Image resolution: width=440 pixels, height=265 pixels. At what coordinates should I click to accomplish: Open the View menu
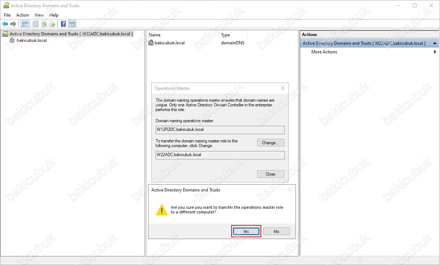pos(39,15)
